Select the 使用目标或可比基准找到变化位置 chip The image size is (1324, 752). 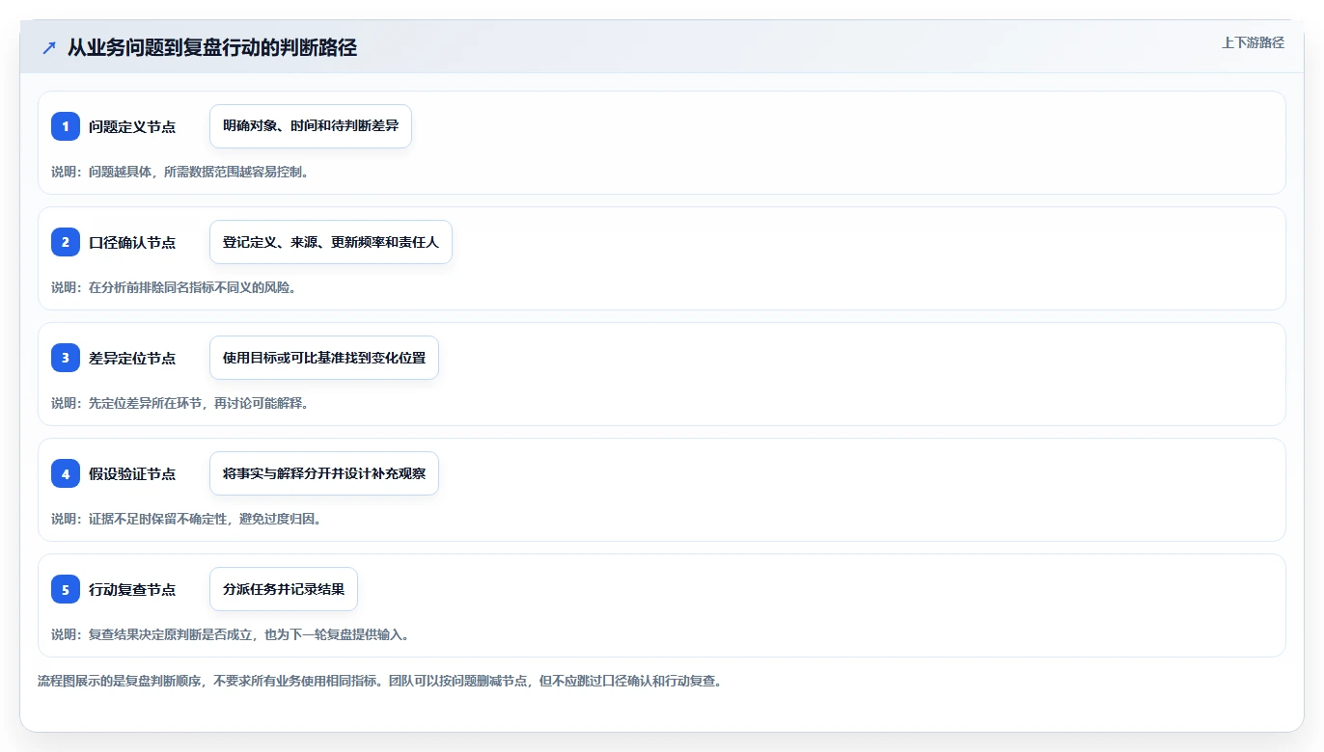[324, 358]
